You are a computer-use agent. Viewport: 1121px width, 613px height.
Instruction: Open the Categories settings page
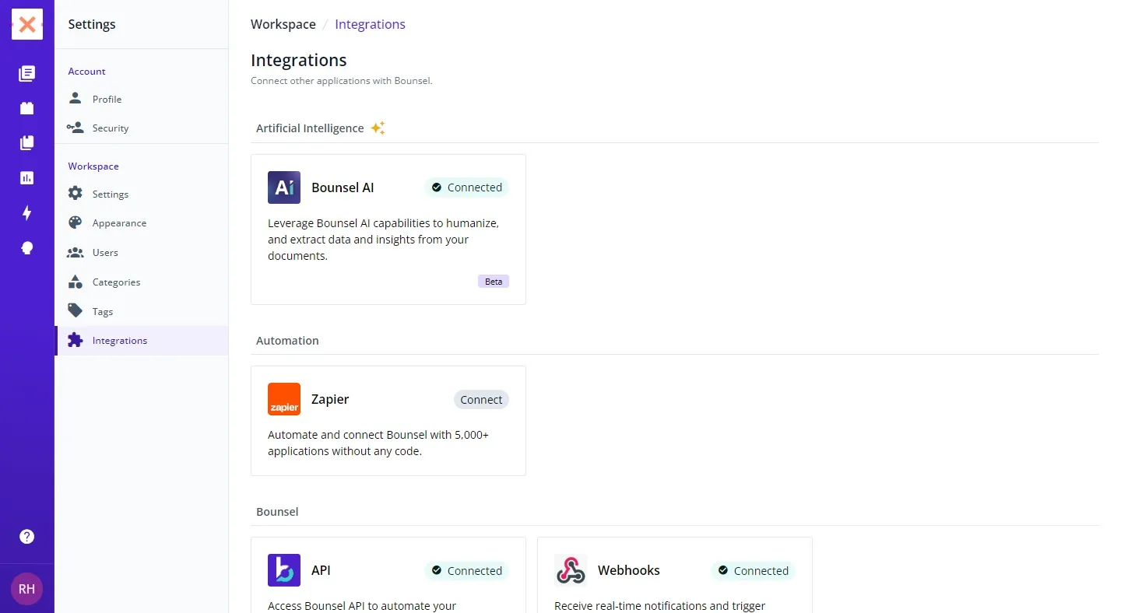click(x=116, y=282)
